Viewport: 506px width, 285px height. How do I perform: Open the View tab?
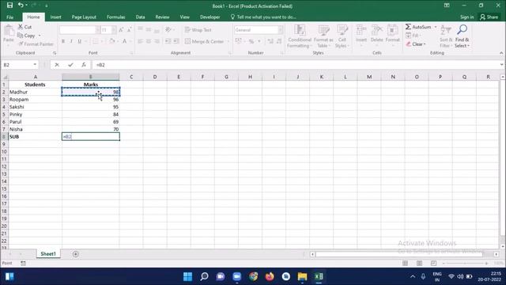pos(184,17)
